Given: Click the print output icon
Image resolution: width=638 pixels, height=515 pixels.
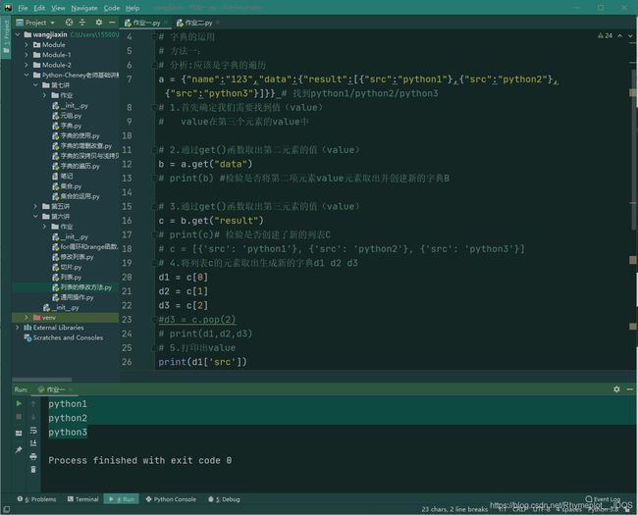Looking at the screenshot, I should point(33,457).
